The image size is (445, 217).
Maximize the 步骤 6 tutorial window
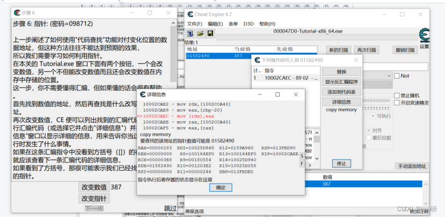pos(150,13)
